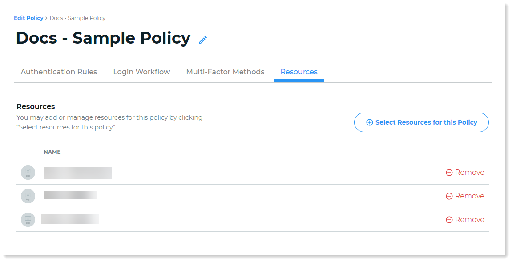Click the second blurred resource name
The image size is (512, 262).
(x=70, y=195)
